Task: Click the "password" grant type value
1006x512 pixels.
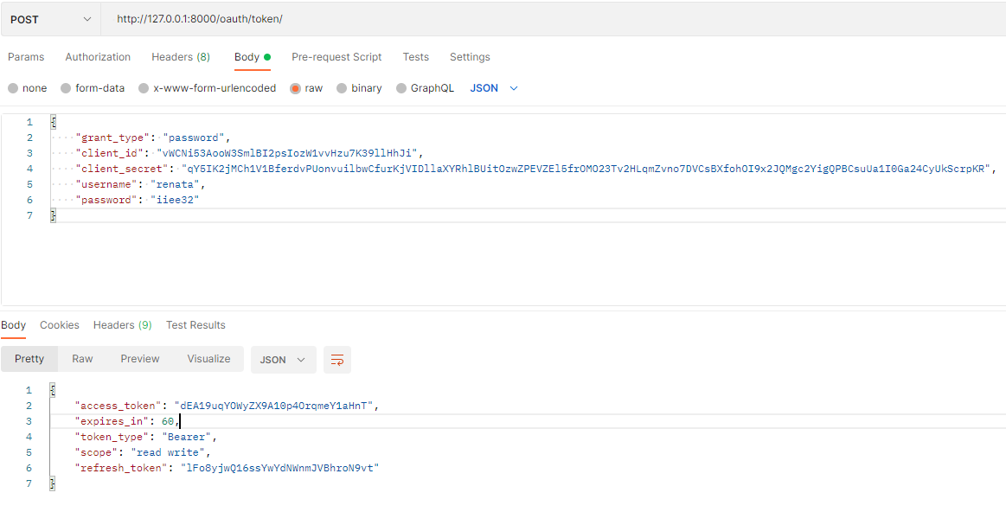Action: coord(193,138)
